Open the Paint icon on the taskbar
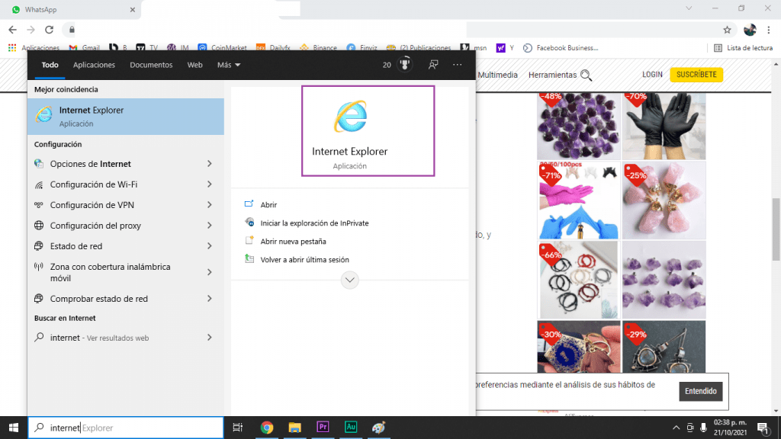The image size is (781, 439). (378, 428)
